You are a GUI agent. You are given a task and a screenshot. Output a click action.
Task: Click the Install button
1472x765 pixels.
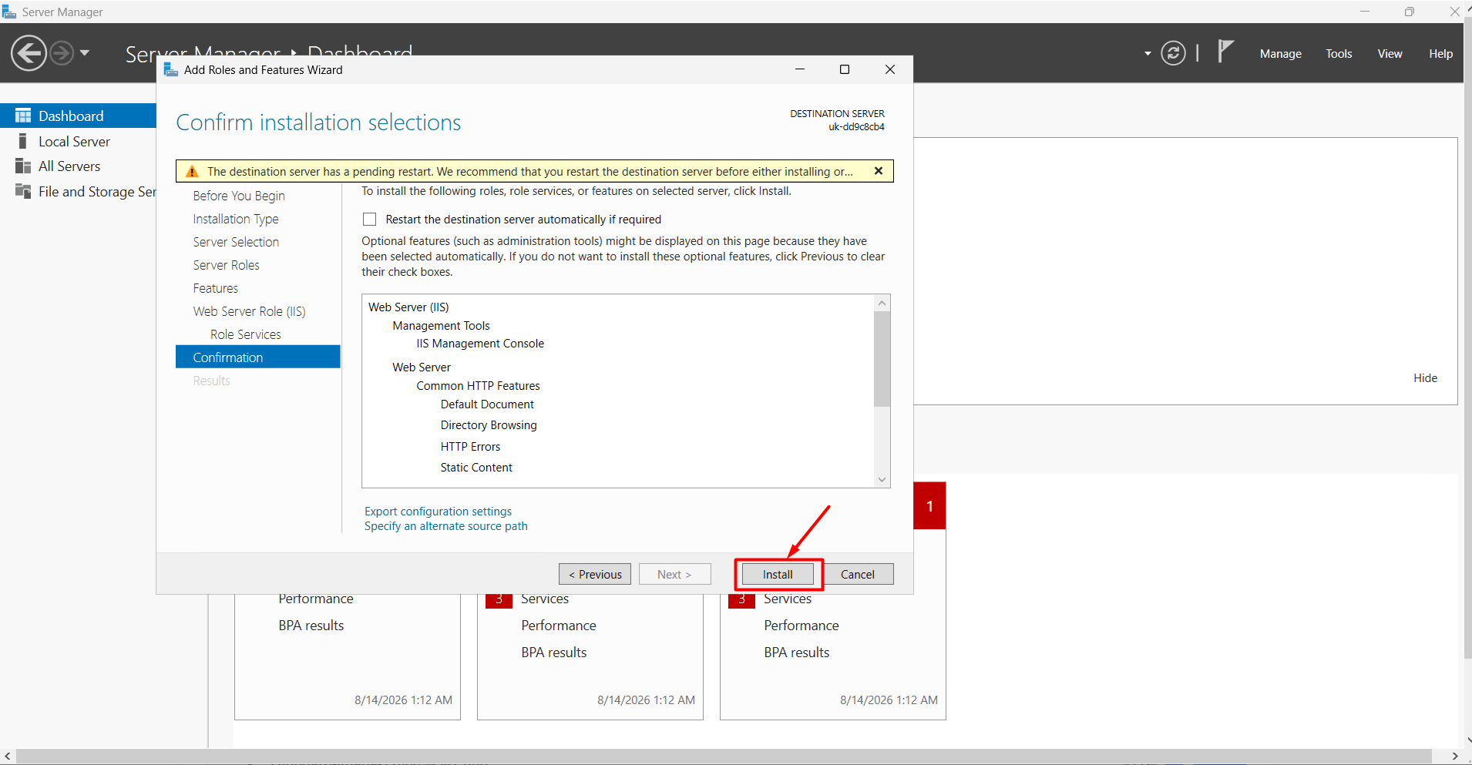tap(778, 574)
